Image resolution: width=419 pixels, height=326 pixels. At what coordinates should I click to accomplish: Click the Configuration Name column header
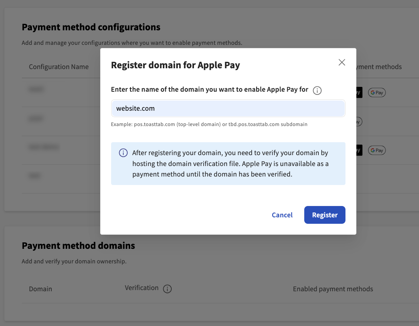(x=59, y=67)
